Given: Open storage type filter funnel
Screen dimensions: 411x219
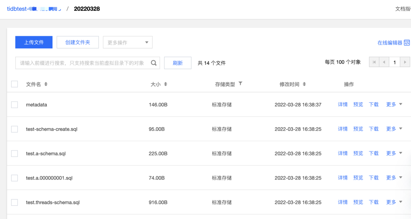Looking at the screenshot, I should pyautogui.click(x=241, y=84).
